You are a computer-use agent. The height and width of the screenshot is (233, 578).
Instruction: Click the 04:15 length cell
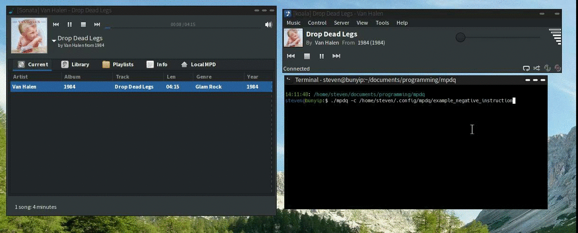pos(172,87)
